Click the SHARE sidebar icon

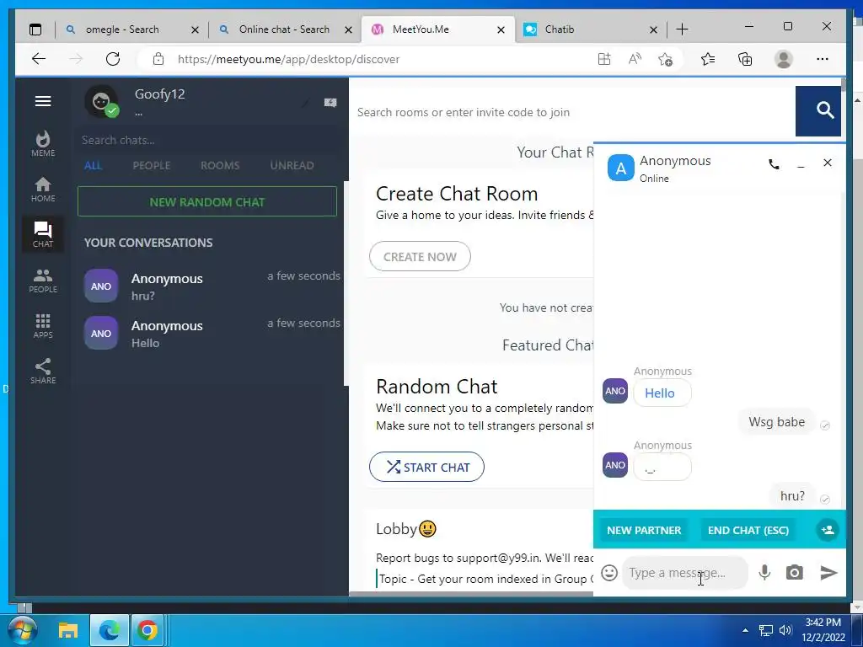(43, 372)
